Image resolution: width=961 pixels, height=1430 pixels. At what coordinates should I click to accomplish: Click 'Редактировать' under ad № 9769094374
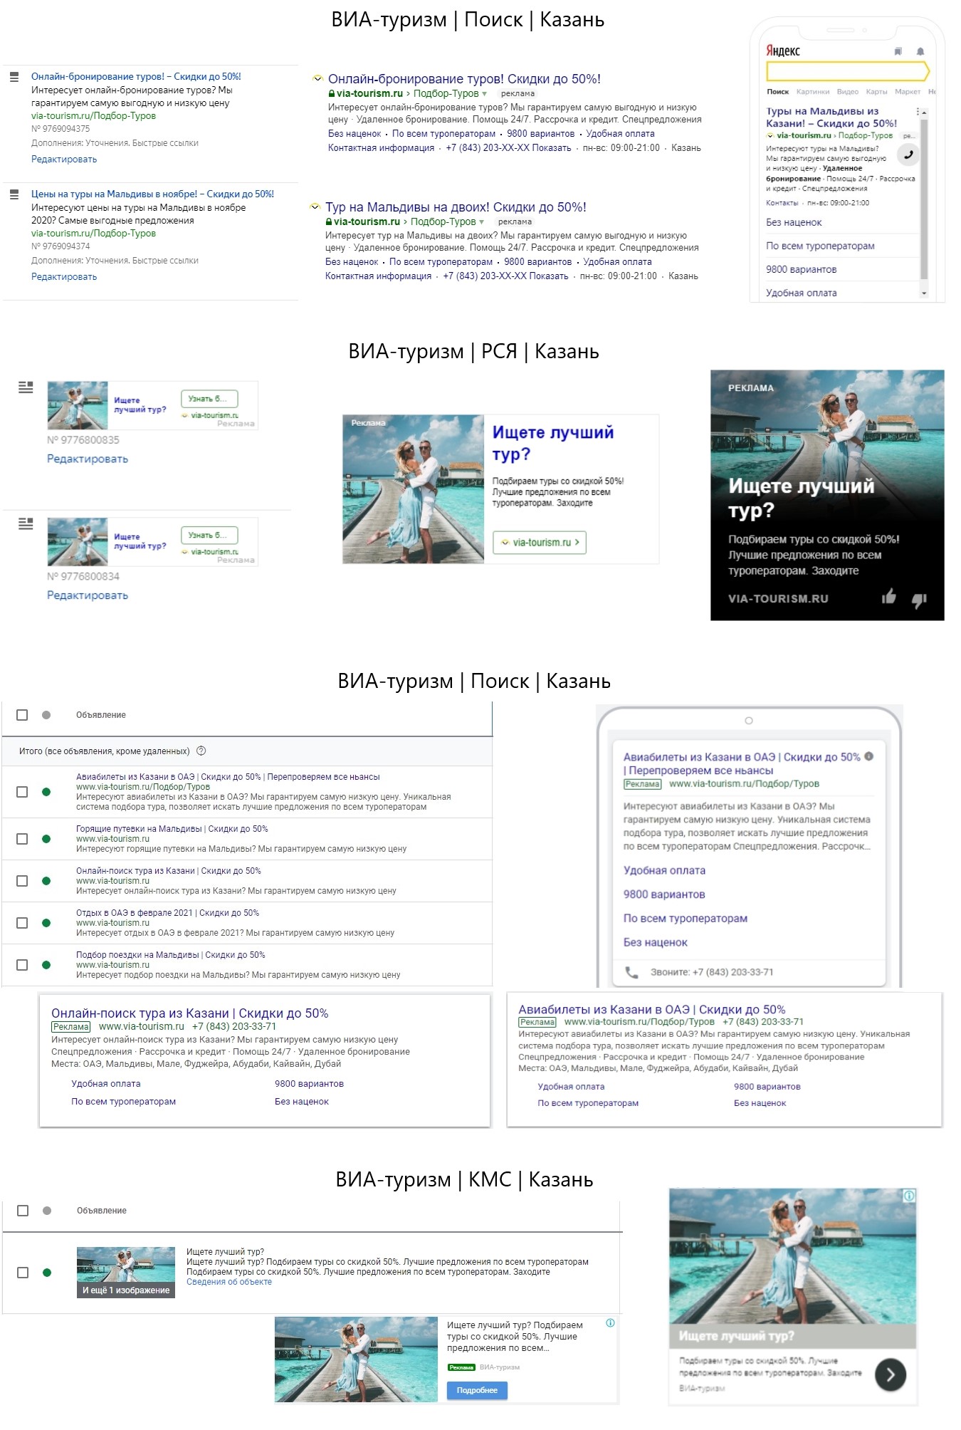tap(64, 277)
